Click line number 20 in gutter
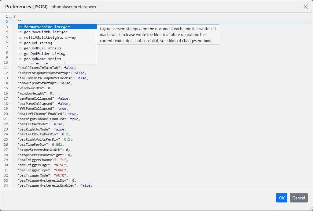 (6, 114)
